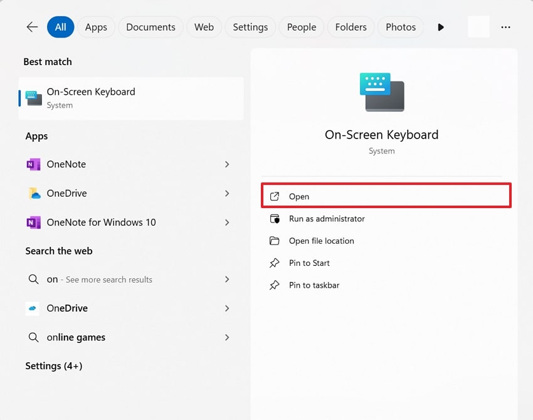This screenshot has width=533, height=420.
Task: Click the OneNote app icon
Action: 33,164
